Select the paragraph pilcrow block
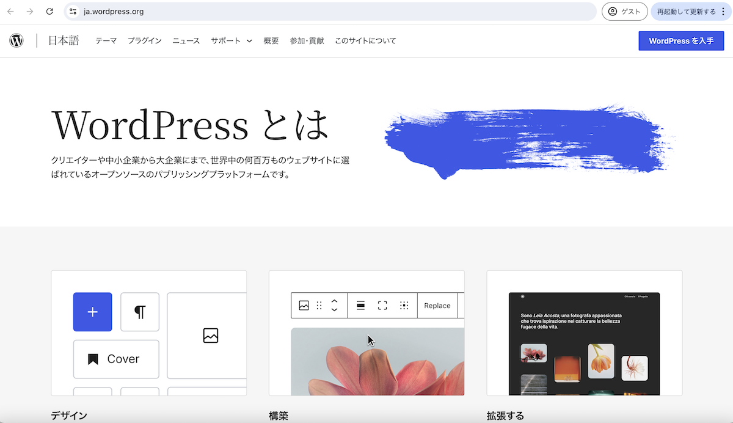733x423 pixels. pyautogui.click(x=140, y=312)
